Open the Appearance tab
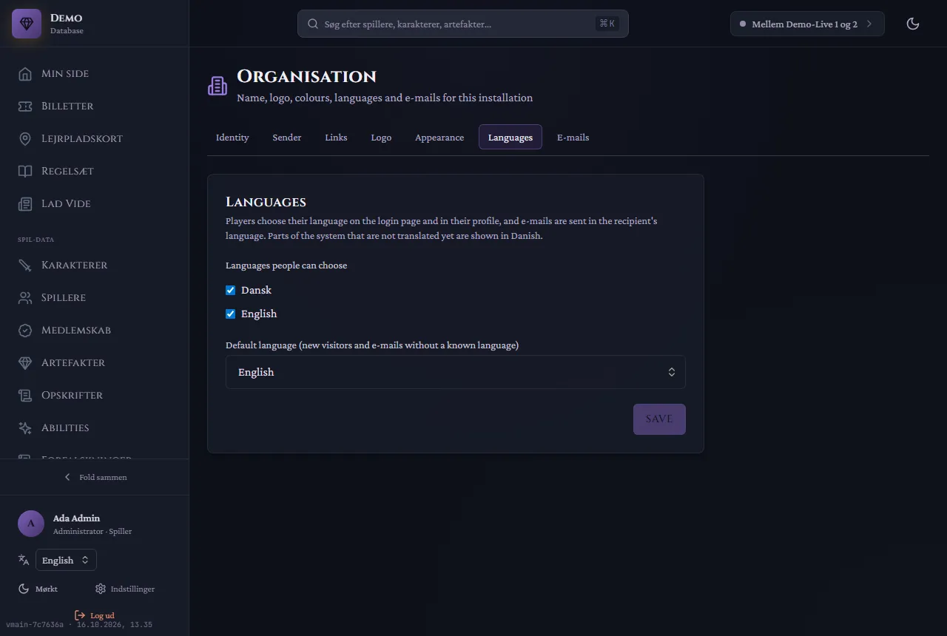 click(439, 137)
